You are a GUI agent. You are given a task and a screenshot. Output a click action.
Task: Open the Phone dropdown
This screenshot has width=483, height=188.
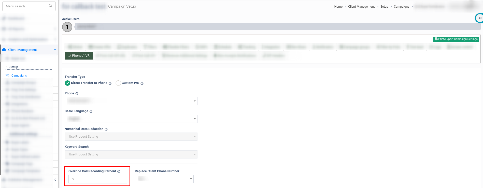[131, 101]
